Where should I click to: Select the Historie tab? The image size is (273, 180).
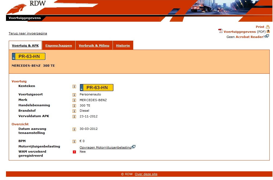point(123,46)
